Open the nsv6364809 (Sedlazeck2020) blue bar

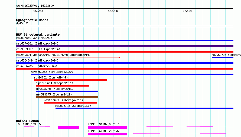click(125, 63)
